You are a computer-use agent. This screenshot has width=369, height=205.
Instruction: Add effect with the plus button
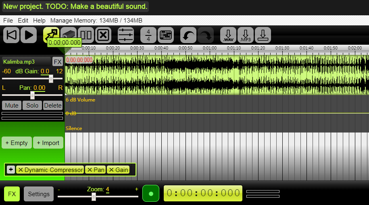click(11, 170)
